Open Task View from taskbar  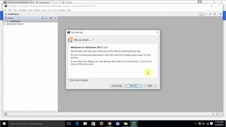(69, 124)
